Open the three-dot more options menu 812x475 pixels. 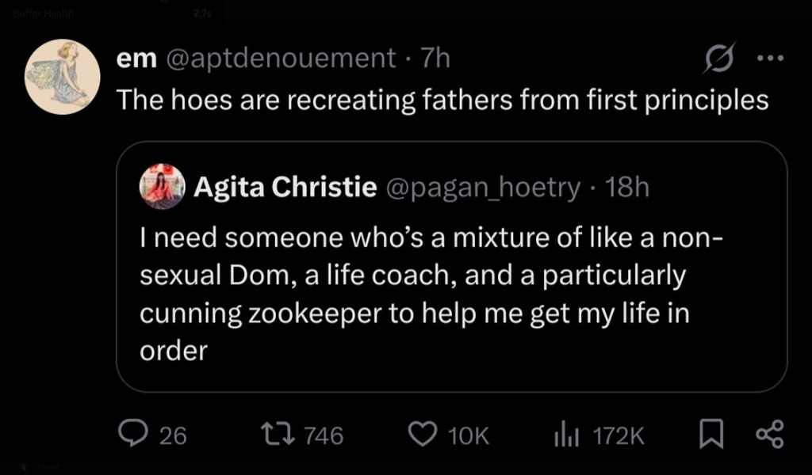769,58
